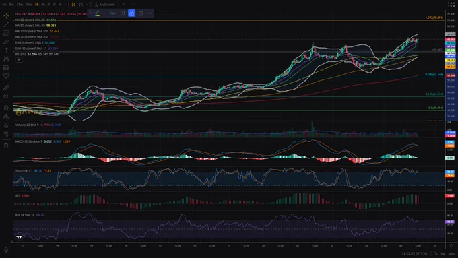Click the TradingView logo on chart
Image resolution: width=458 pixels, height=258 pixels.
[x=19, y=237]
